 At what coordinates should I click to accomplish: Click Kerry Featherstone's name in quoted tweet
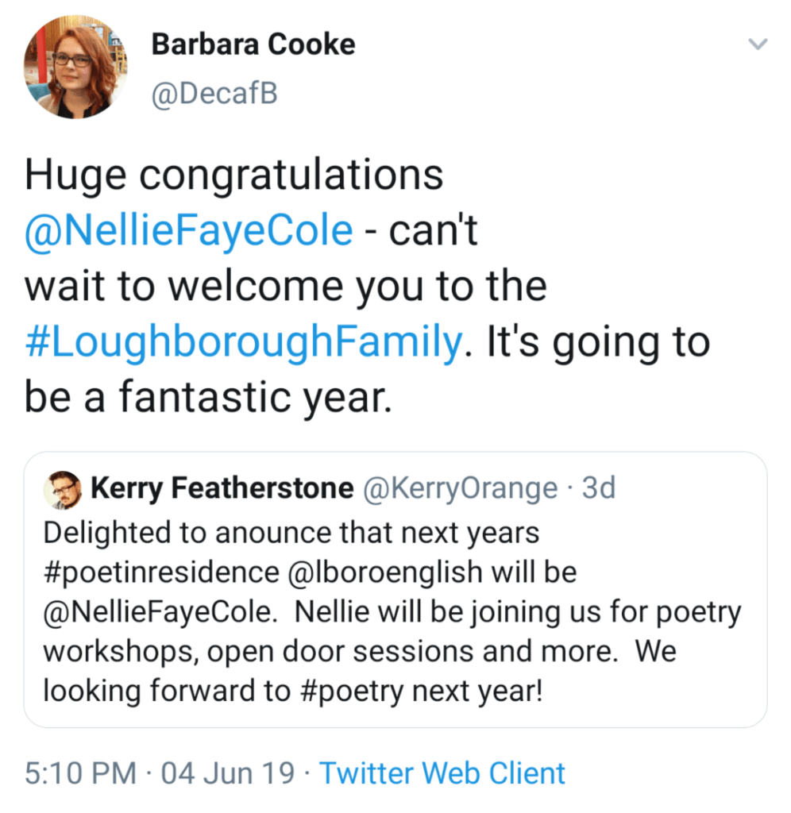(x=223, y=488)
